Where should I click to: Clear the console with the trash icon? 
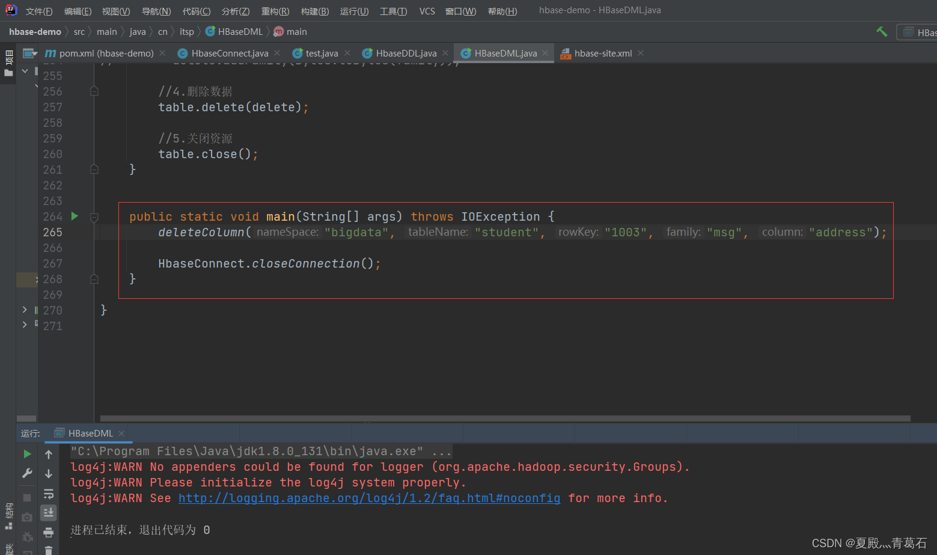[49, 550]
